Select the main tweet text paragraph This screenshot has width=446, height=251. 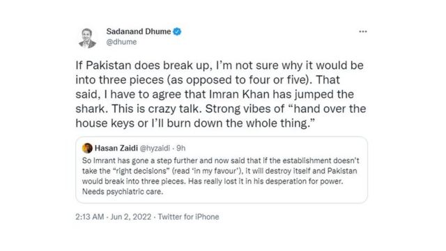point(221,94)
